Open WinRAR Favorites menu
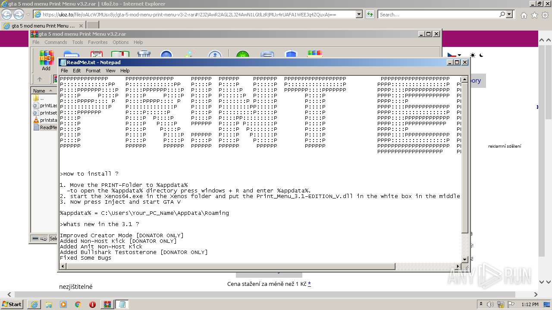The height and width of the screenshot is (310, 552). (98, 42)
